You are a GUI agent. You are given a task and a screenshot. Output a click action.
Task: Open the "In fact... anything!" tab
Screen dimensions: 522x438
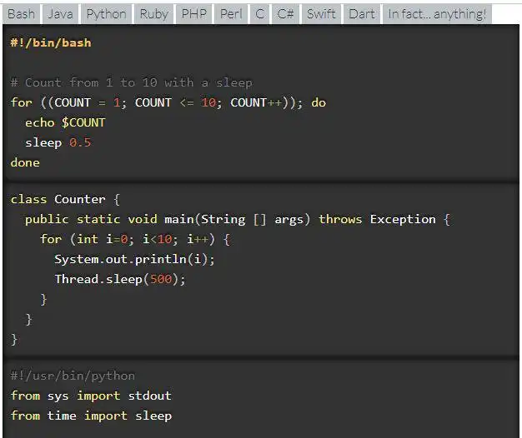tap(437, 14)
